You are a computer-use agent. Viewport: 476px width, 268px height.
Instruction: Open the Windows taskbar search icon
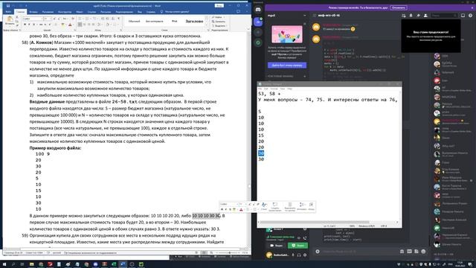13,264
